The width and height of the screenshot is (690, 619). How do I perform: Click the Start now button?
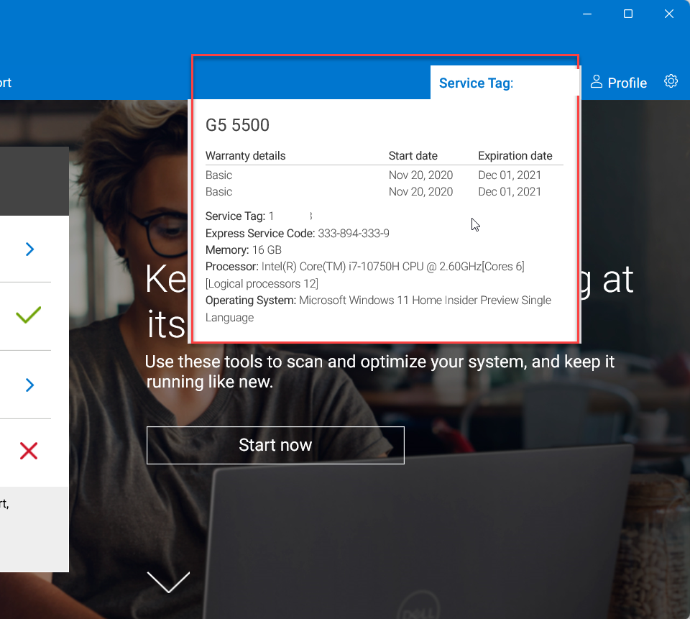tap(275, 445)
